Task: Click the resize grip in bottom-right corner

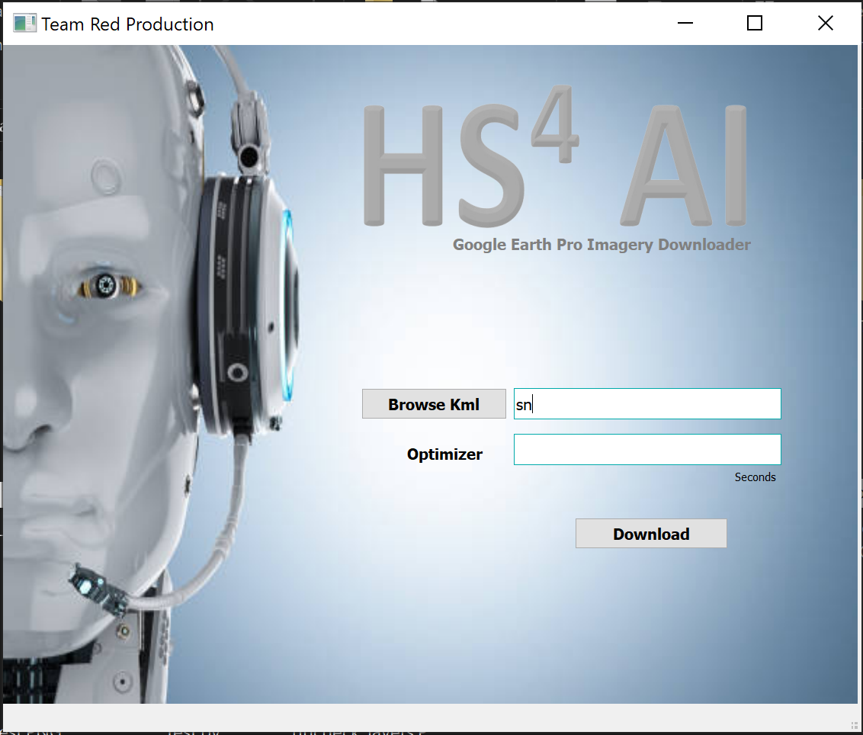Action: pyautogui.click(x=853, y=724)
